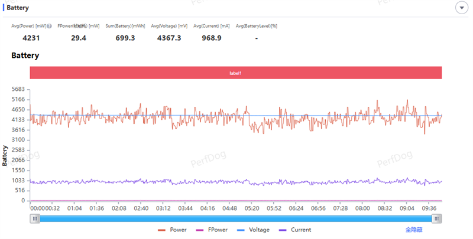
Task: Select the red label1 bar
Action: [236, 73]
